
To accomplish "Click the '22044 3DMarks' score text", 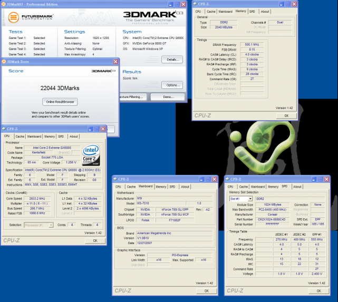I will click(60, 88).
